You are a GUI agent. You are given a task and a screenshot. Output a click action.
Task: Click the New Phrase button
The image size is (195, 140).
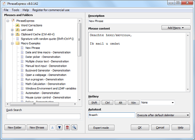click(x=37, y=127)
